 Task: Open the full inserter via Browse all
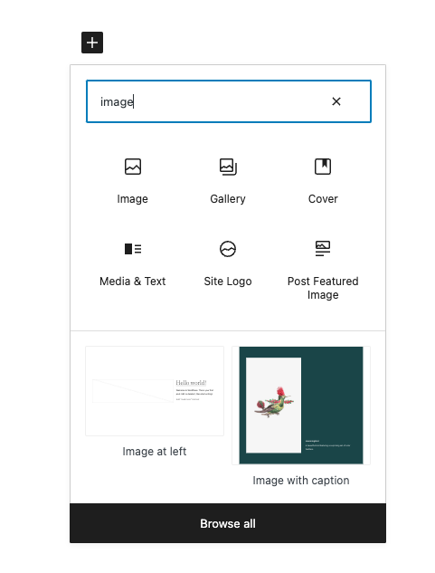point(228,523)
